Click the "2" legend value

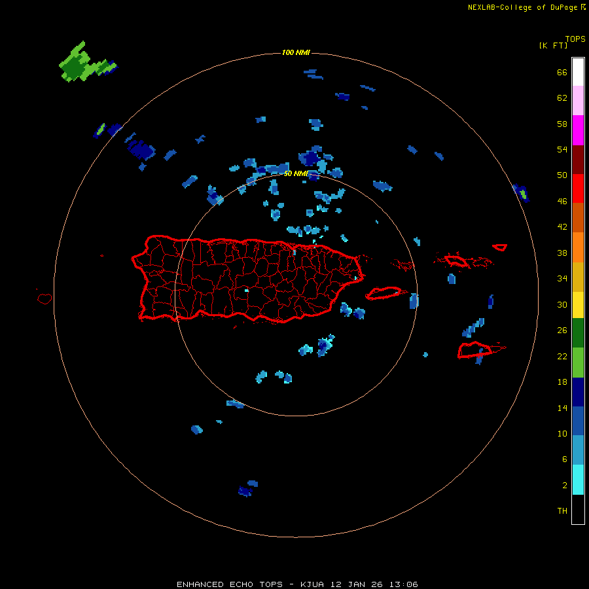(565, 486)
